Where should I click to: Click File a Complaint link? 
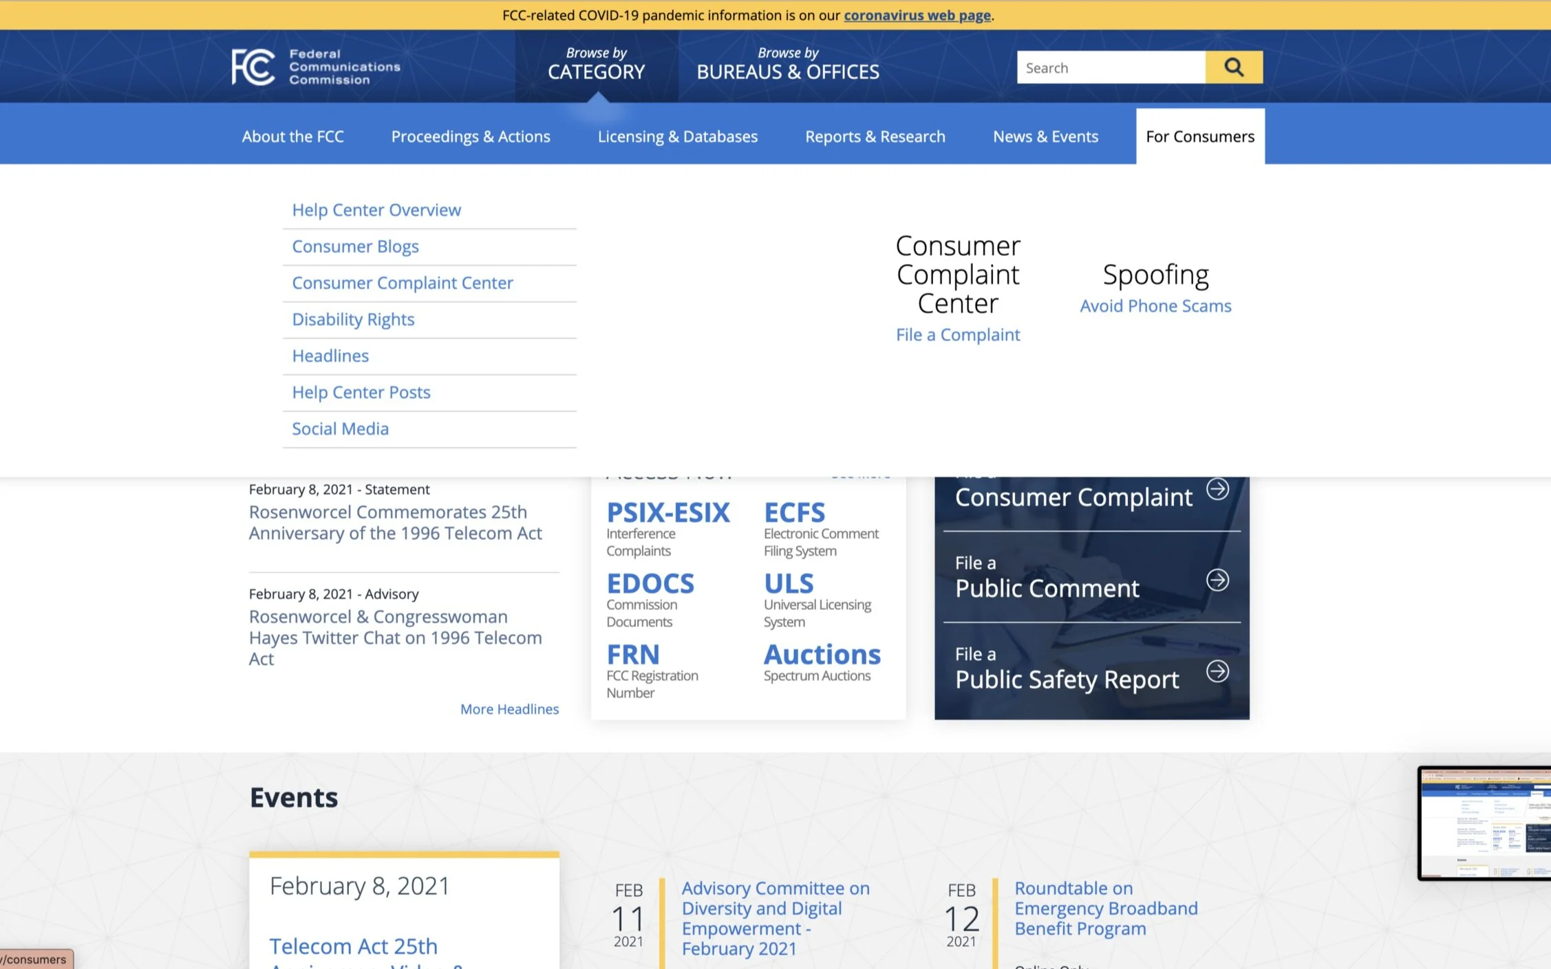957,334
